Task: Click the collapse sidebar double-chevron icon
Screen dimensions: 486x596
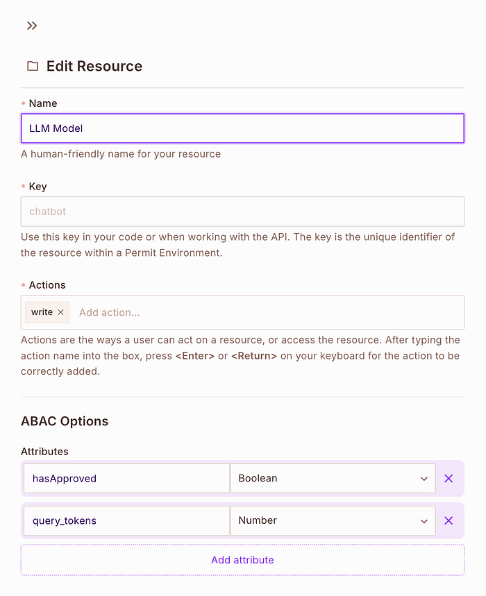Action: tap(31, 26)
